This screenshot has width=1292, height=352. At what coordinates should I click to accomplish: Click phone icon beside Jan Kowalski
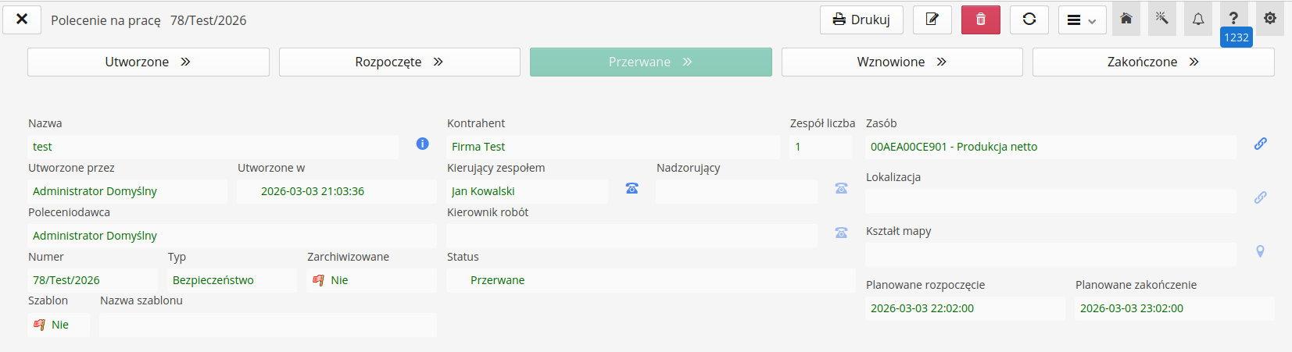coord(632,188)
